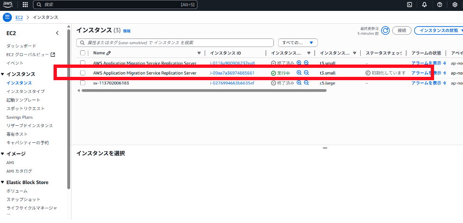463x223 pixels.
Task: Open instance ID i-0276994663b6635ef
Action: (232, 83)
